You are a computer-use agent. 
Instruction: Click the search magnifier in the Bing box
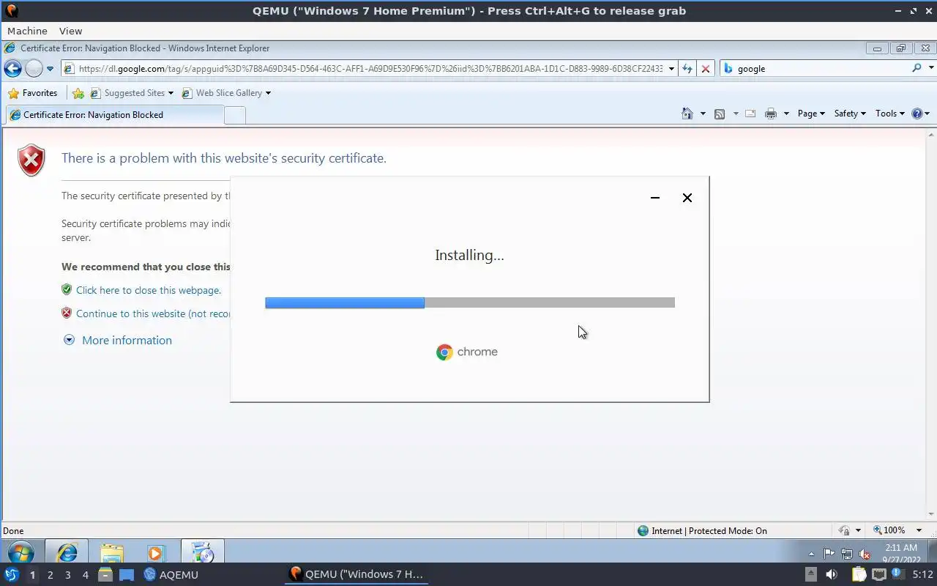click(917, 68)
